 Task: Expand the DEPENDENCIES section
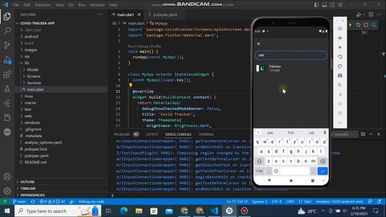tap(33, 195)
